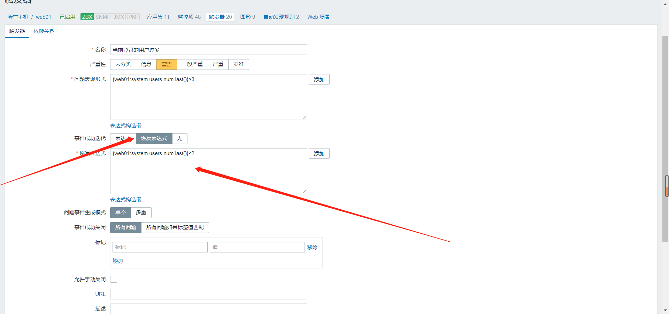Viewport: 669px width, 314px height.
Task: Click the vertical scrollbar thumb
Action: pos(665,139)
